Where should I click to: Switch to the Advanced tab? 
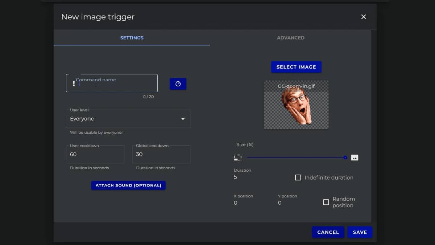290,38
